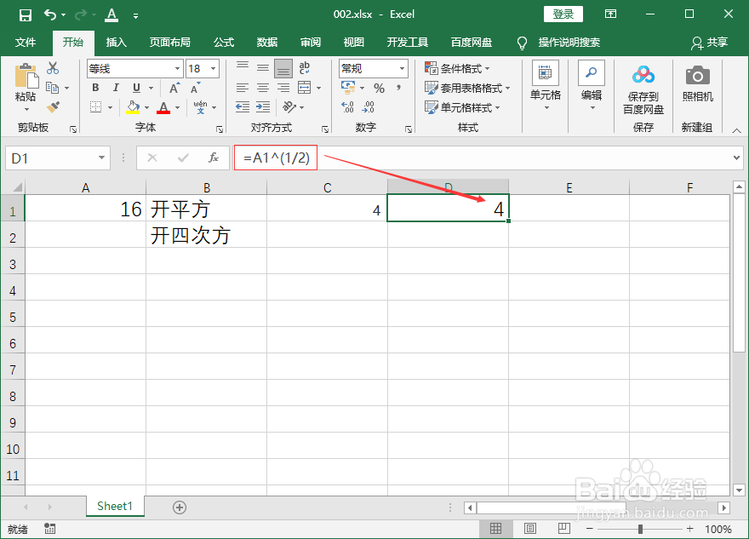This screenshot has height=539, width=749.
Task: Expand the formula bar chevron
Action: coord(736,158)
